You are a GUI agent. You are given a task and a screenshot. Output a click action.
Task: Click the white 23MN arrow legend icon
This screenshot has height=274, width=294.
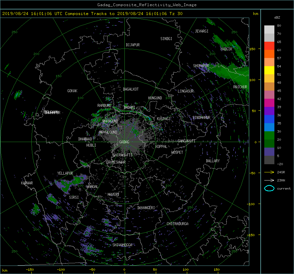[269, 180]
